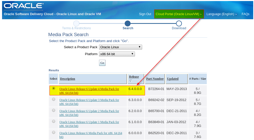254x140 pixels.
Task: Click part number B63849-01
Action: point(156,122)
